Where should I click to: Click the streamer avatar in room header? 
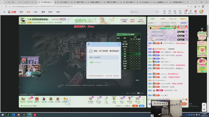pos(23,21)
